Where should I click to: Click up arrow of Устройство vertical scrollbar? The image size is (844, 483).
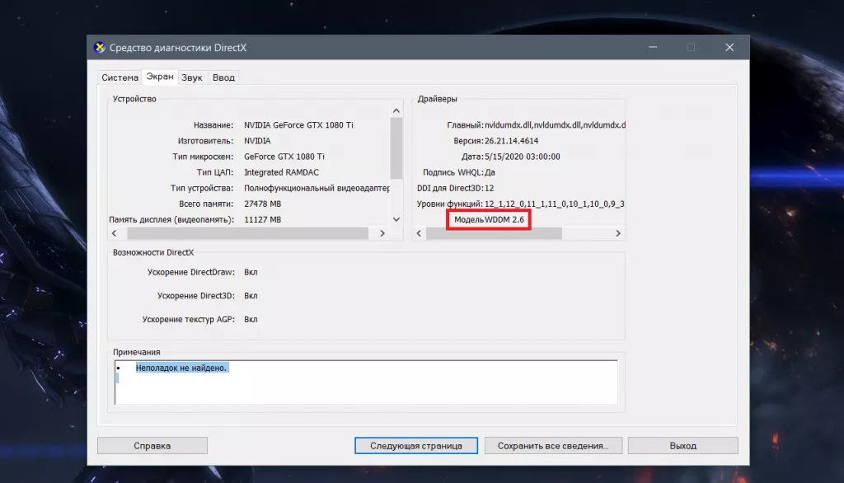click(x=396, y=110)
